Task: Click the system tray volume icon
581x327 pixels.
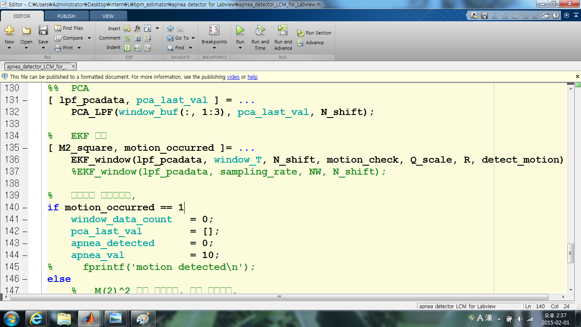Action: point(519,318)
